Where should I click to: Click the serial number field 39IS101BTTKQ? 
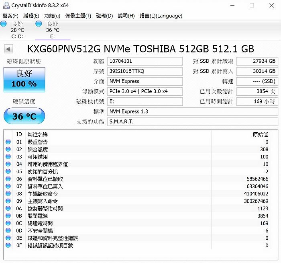[145, 71]
